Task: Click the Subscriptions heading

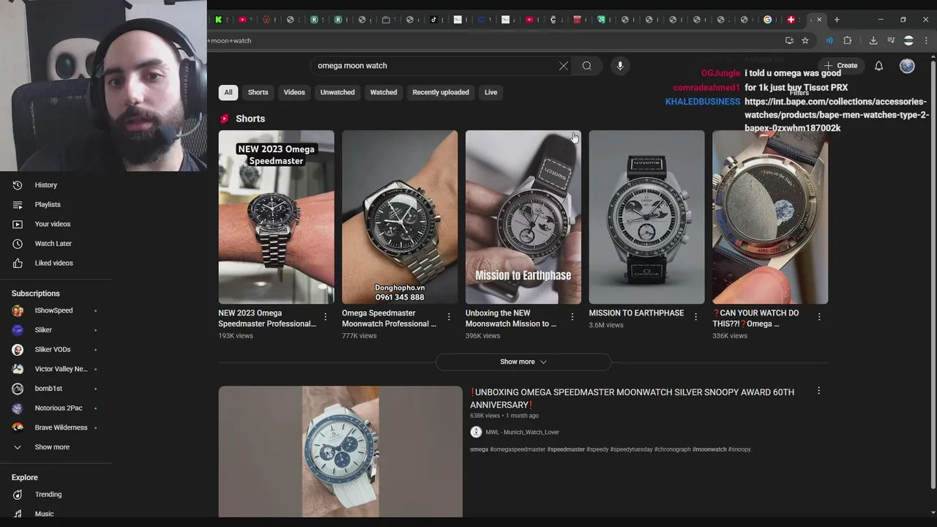Action: 36,294
